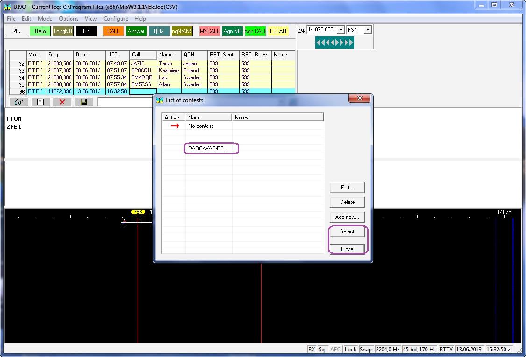The width and height of the screenshot is (526, 357).
Task: Click the teal frequency tuning arrows bar
Action: (x=334, y=43)
